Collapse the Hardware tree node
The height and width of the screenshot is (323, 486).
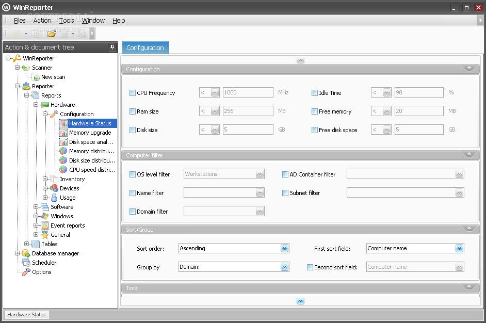coord(36,104)
